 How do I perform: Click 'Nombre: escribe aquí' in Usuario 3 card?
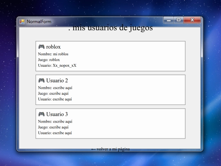coord(55,122)
